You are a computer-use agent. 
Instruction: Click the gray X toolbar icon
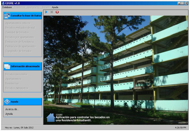click(52, 12)
